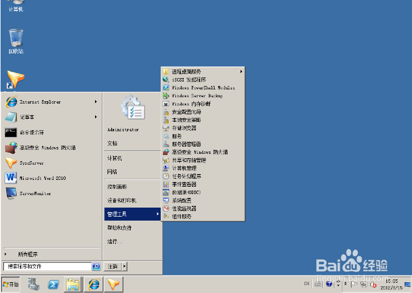Screen dimensions: 412x293
Task: Open 任务计划程序 clock icon
Action: pos(166,176)
